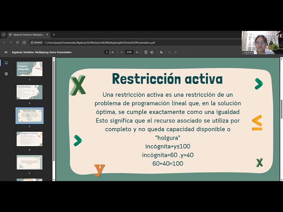Click the main document vertical scrollbar thumb
Screen dimensions: 283x212
[282, 109]
